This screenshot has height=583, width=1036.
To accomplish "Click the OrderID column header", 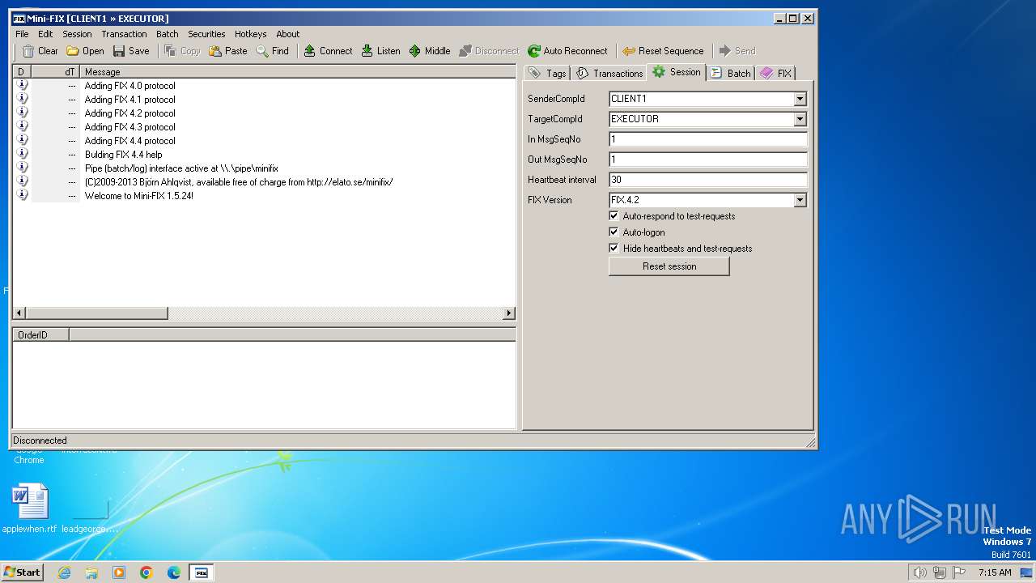I will (40, 334).
